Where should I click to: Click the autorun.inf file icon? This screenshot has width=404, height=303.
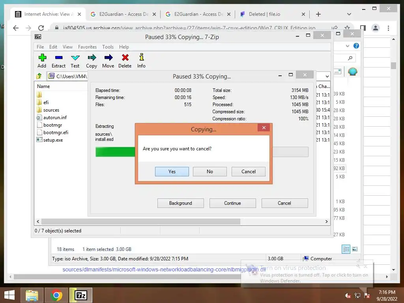39,118
